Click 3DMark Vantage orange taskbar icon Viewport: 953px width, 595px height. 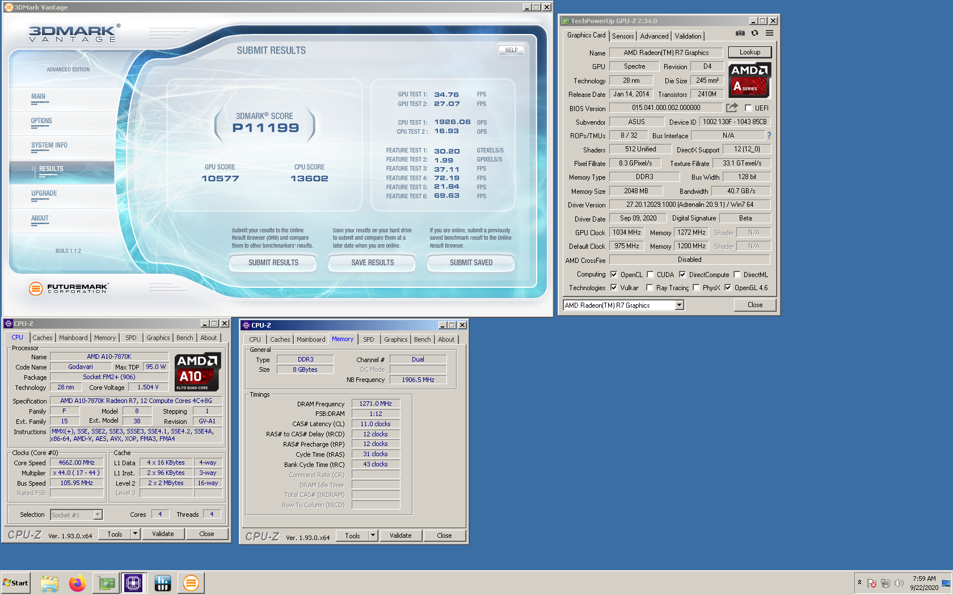click(191, 583)
